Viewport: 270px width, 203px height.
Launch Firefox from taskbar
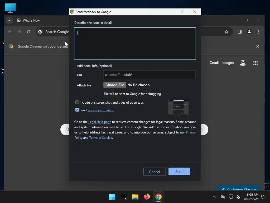point(147,197)
